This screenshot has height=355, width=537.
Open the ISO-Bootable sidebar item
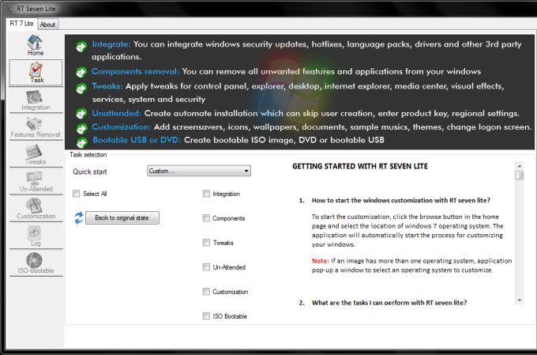point(36,263)
